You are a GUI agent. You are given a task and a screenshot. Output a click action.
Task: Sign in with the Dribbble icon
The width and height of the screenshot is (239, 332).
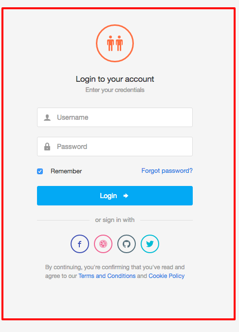pyautogui.click(x=103, y=244)
